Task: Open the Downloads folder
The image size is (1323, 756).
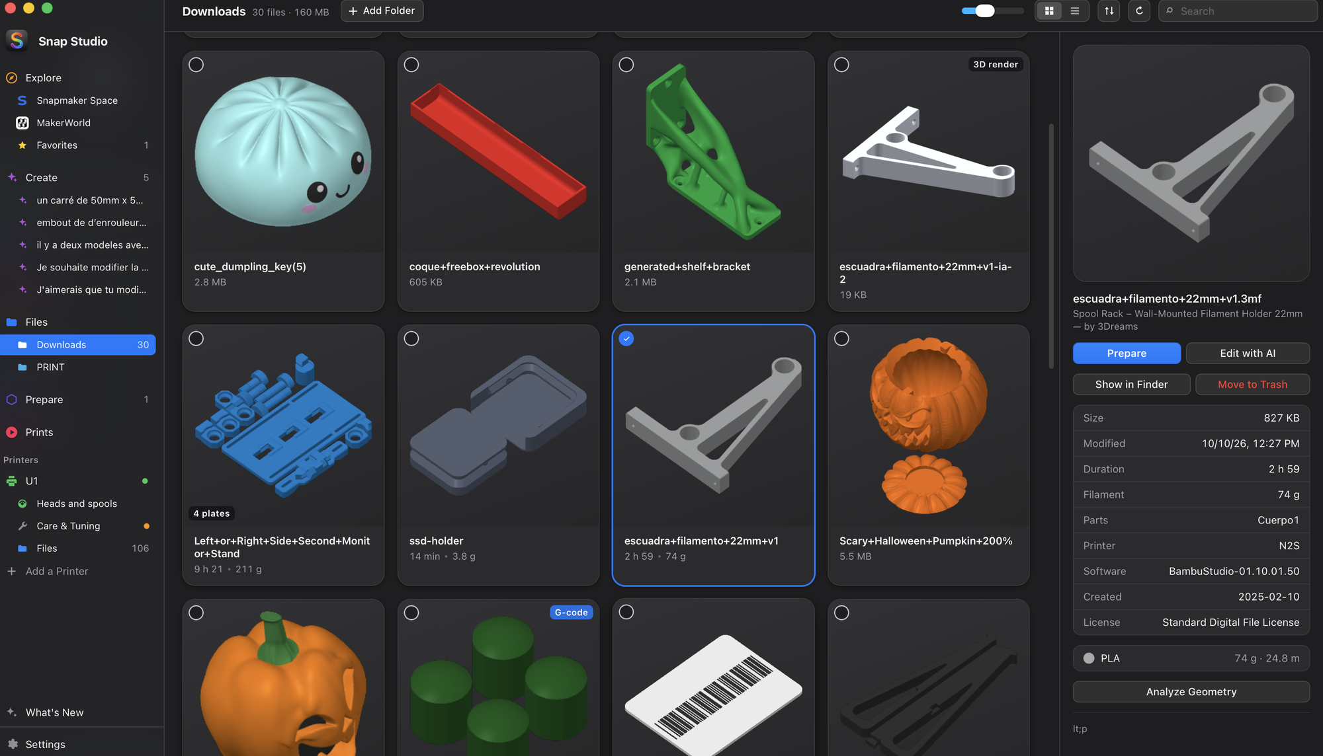Action: coord(77,345)
